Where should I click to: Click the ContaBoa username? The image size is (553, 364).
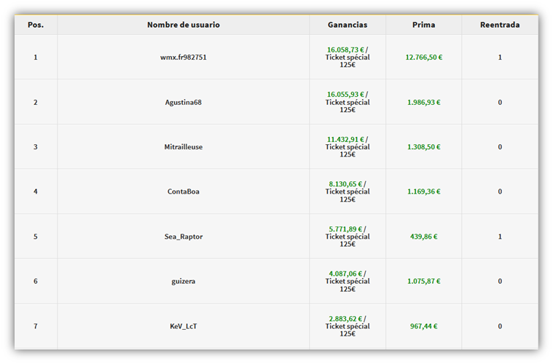click(183, 192)
